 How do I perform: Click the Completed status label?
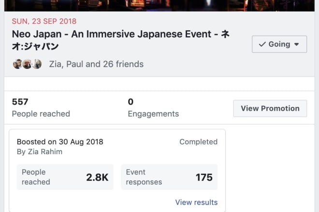198,142
